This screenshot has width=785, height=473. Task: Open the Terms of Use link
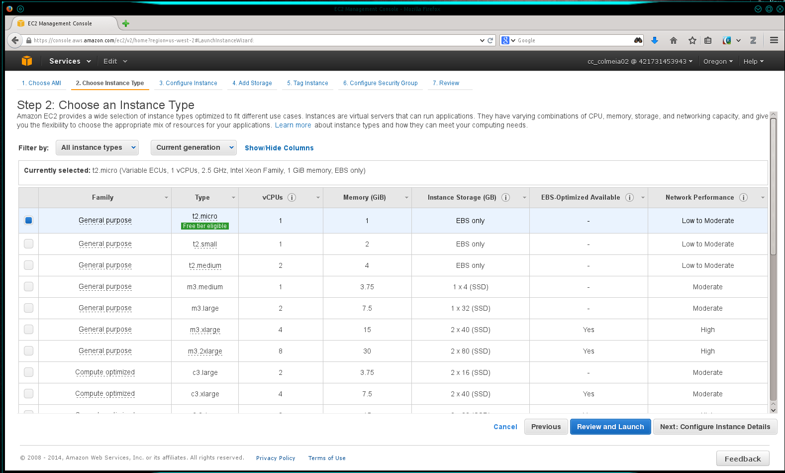pyautogui.click(x=327, y=458)
